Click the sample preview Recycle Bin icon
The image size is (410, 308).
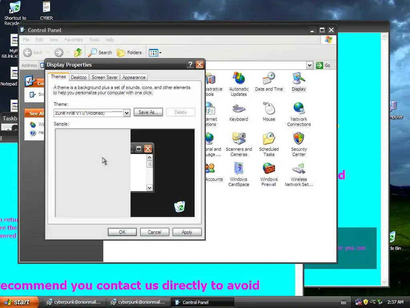coord(180,207)
